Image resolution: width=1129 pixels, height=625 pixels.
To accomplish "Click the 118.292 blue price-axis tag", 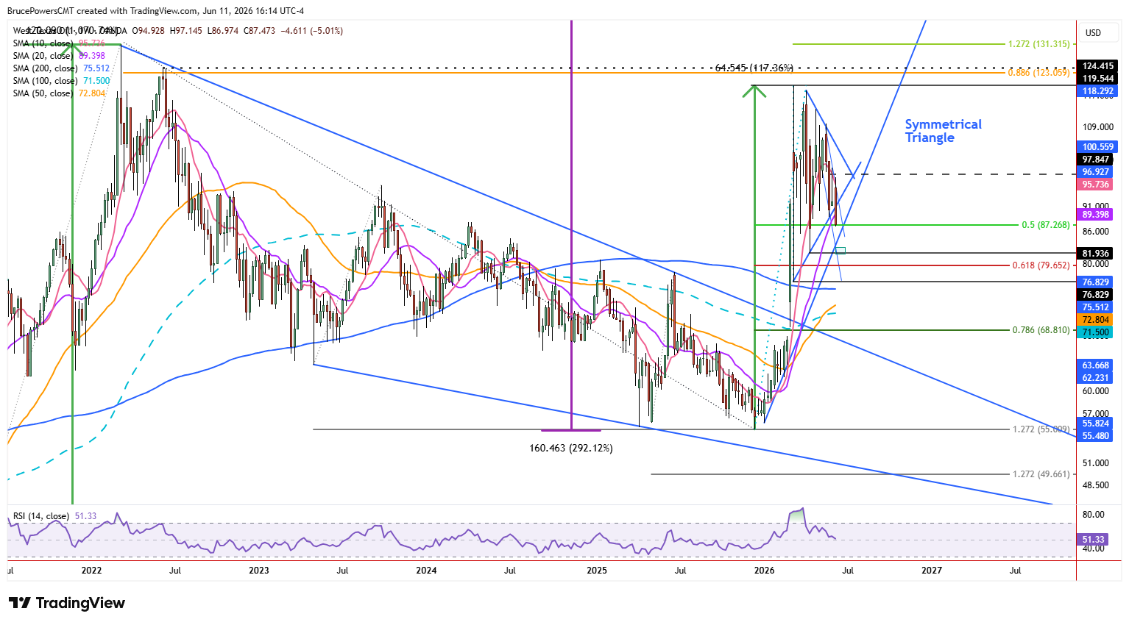I will tap(1097, 91).
